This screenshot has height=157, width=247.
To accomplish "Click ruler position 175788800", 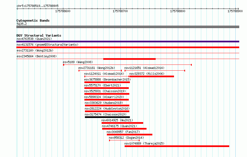I will tap(178, 11).
